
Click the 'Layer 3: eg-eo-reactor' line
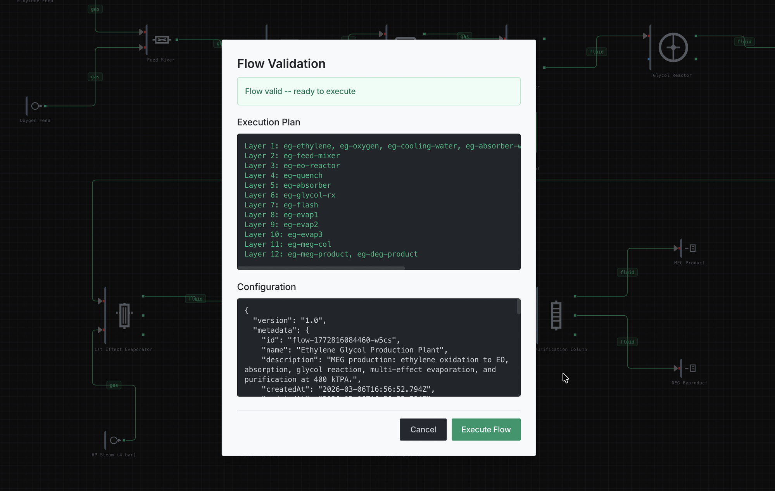coord(292,166)
